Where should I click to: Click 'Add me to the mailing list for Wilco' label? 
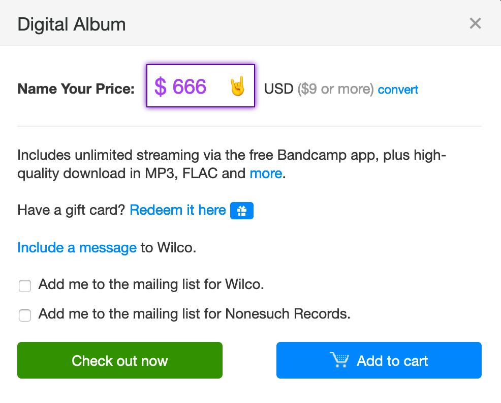151,284
